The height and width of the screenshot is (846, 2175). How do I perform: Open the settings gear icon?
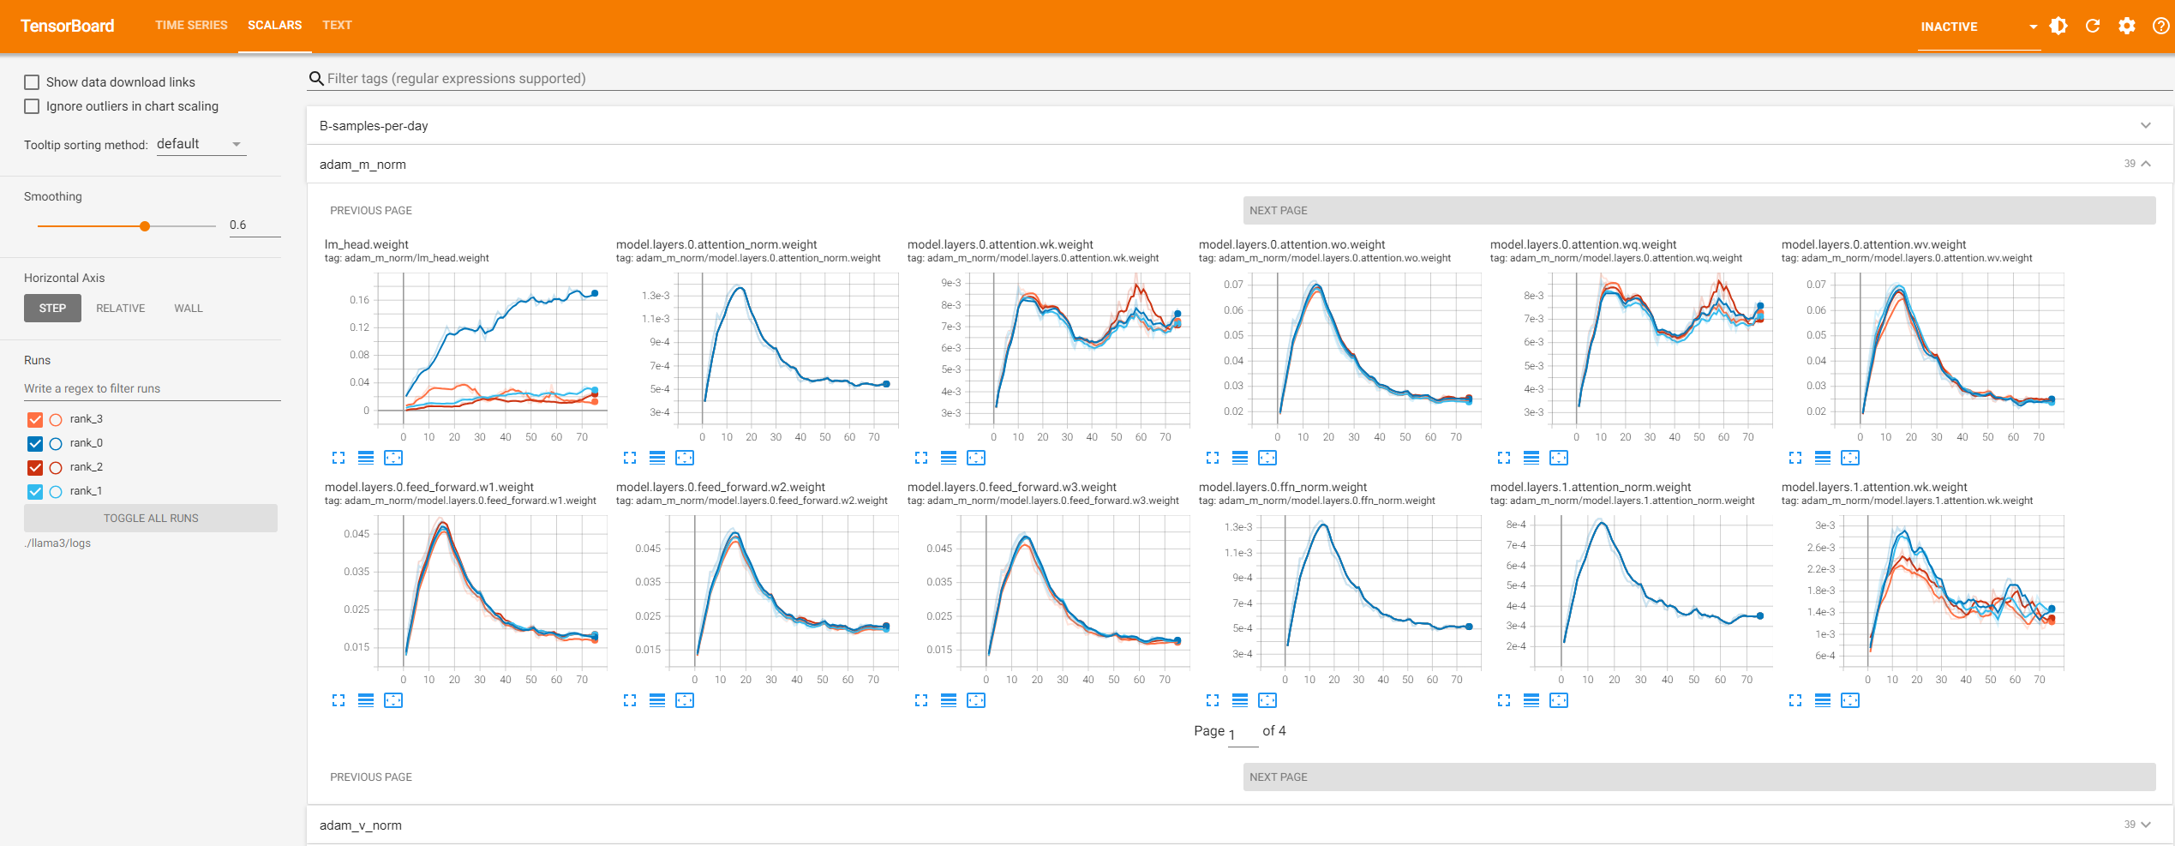[x=2127, y=26]
